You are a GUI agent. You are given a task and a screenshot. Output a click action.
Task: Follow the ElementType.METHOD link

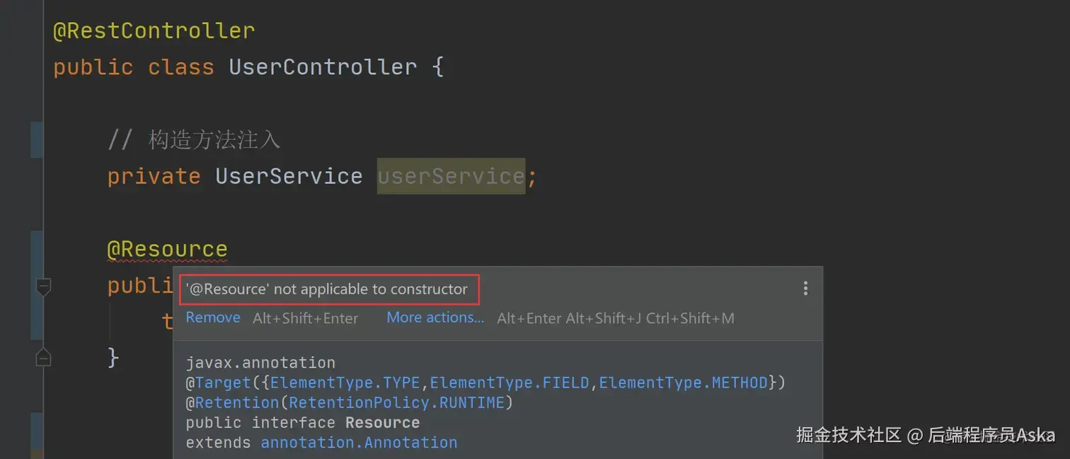pyautogui.click(x=684, y=383)
